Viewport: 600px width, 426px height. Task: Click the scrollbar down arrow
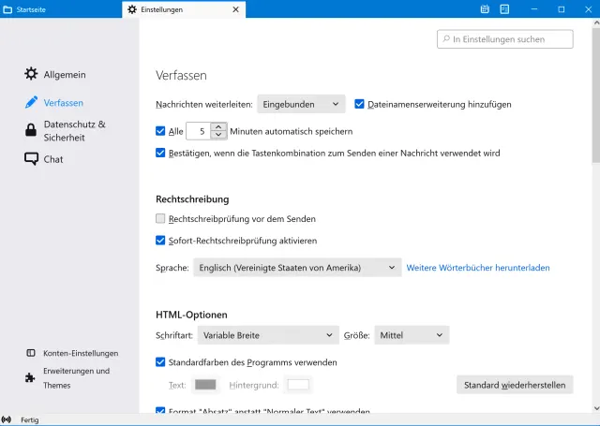[x=596, y=408]
